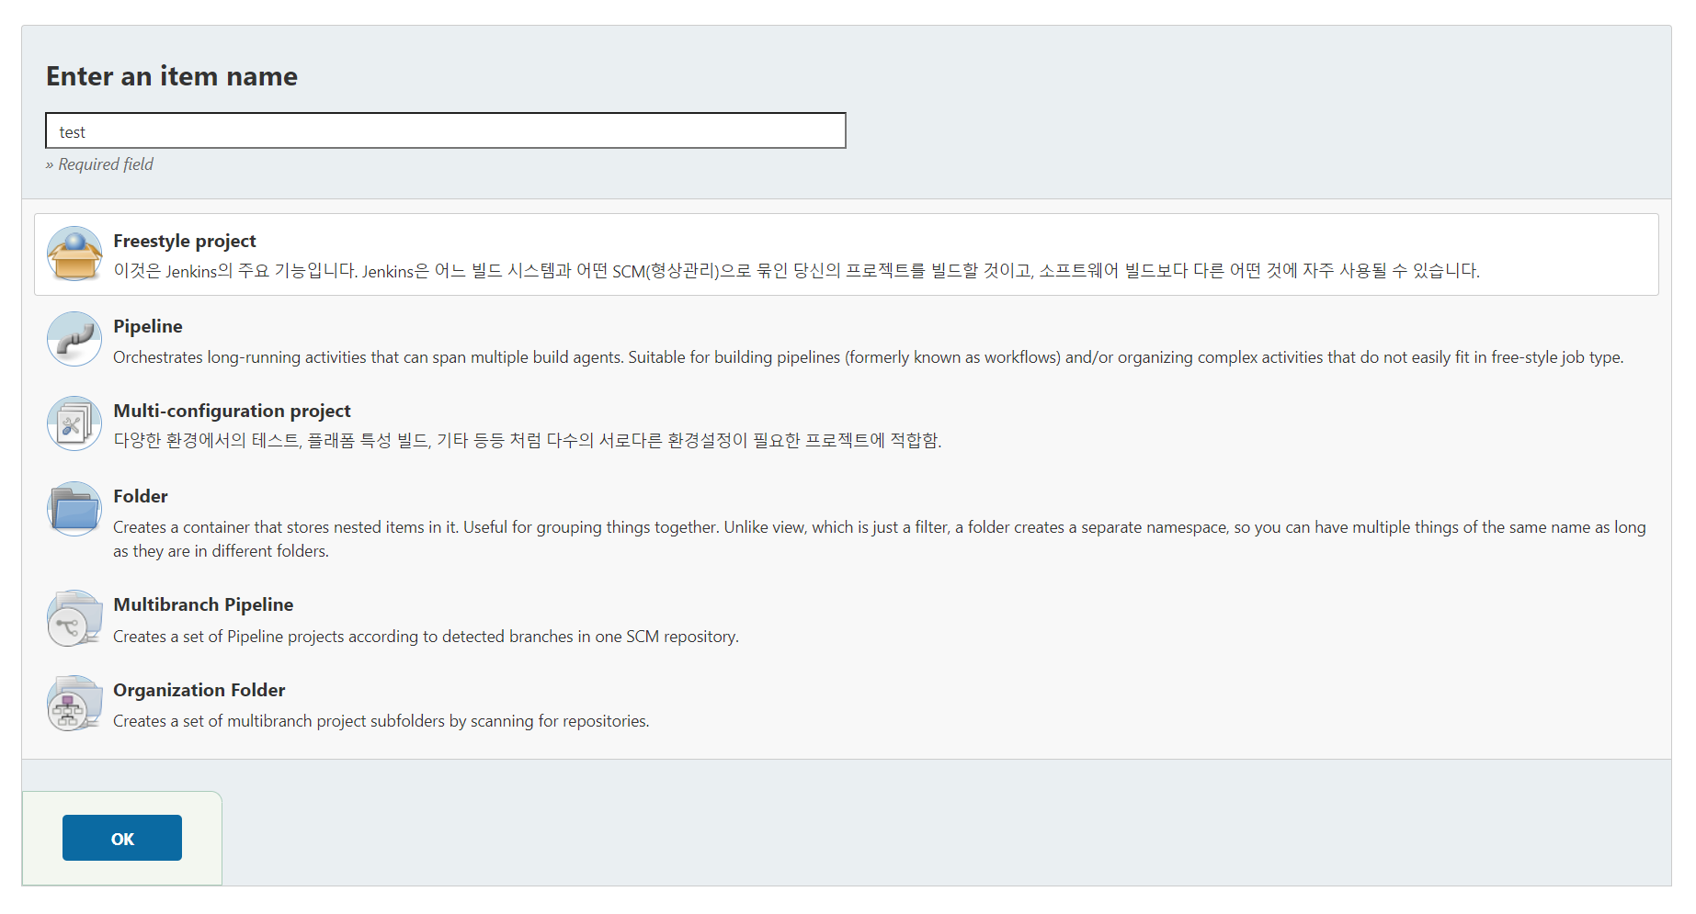Click the Multi-configuration project icon
Viewport: 1696px width, 914px height.
[x=74, y=423]
